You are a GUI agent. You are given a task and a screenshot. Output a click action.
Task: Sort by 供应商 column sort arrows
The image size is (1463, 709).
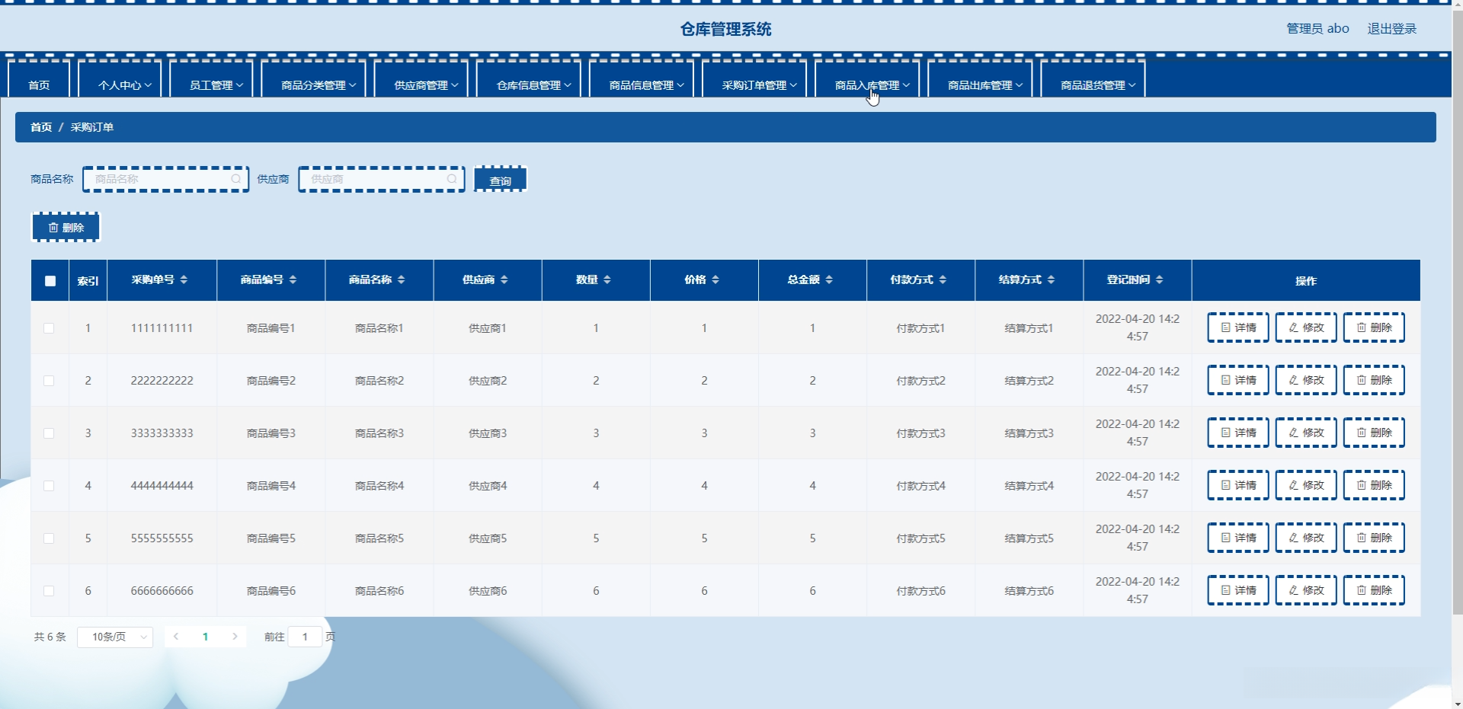[x=504, y=280]
